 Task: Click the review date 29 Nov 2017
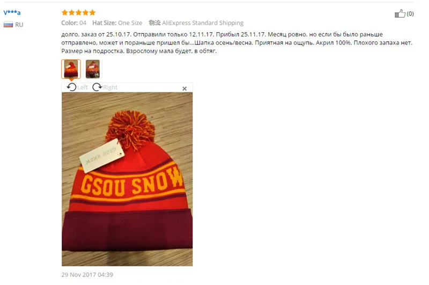(x=87, y=275)
